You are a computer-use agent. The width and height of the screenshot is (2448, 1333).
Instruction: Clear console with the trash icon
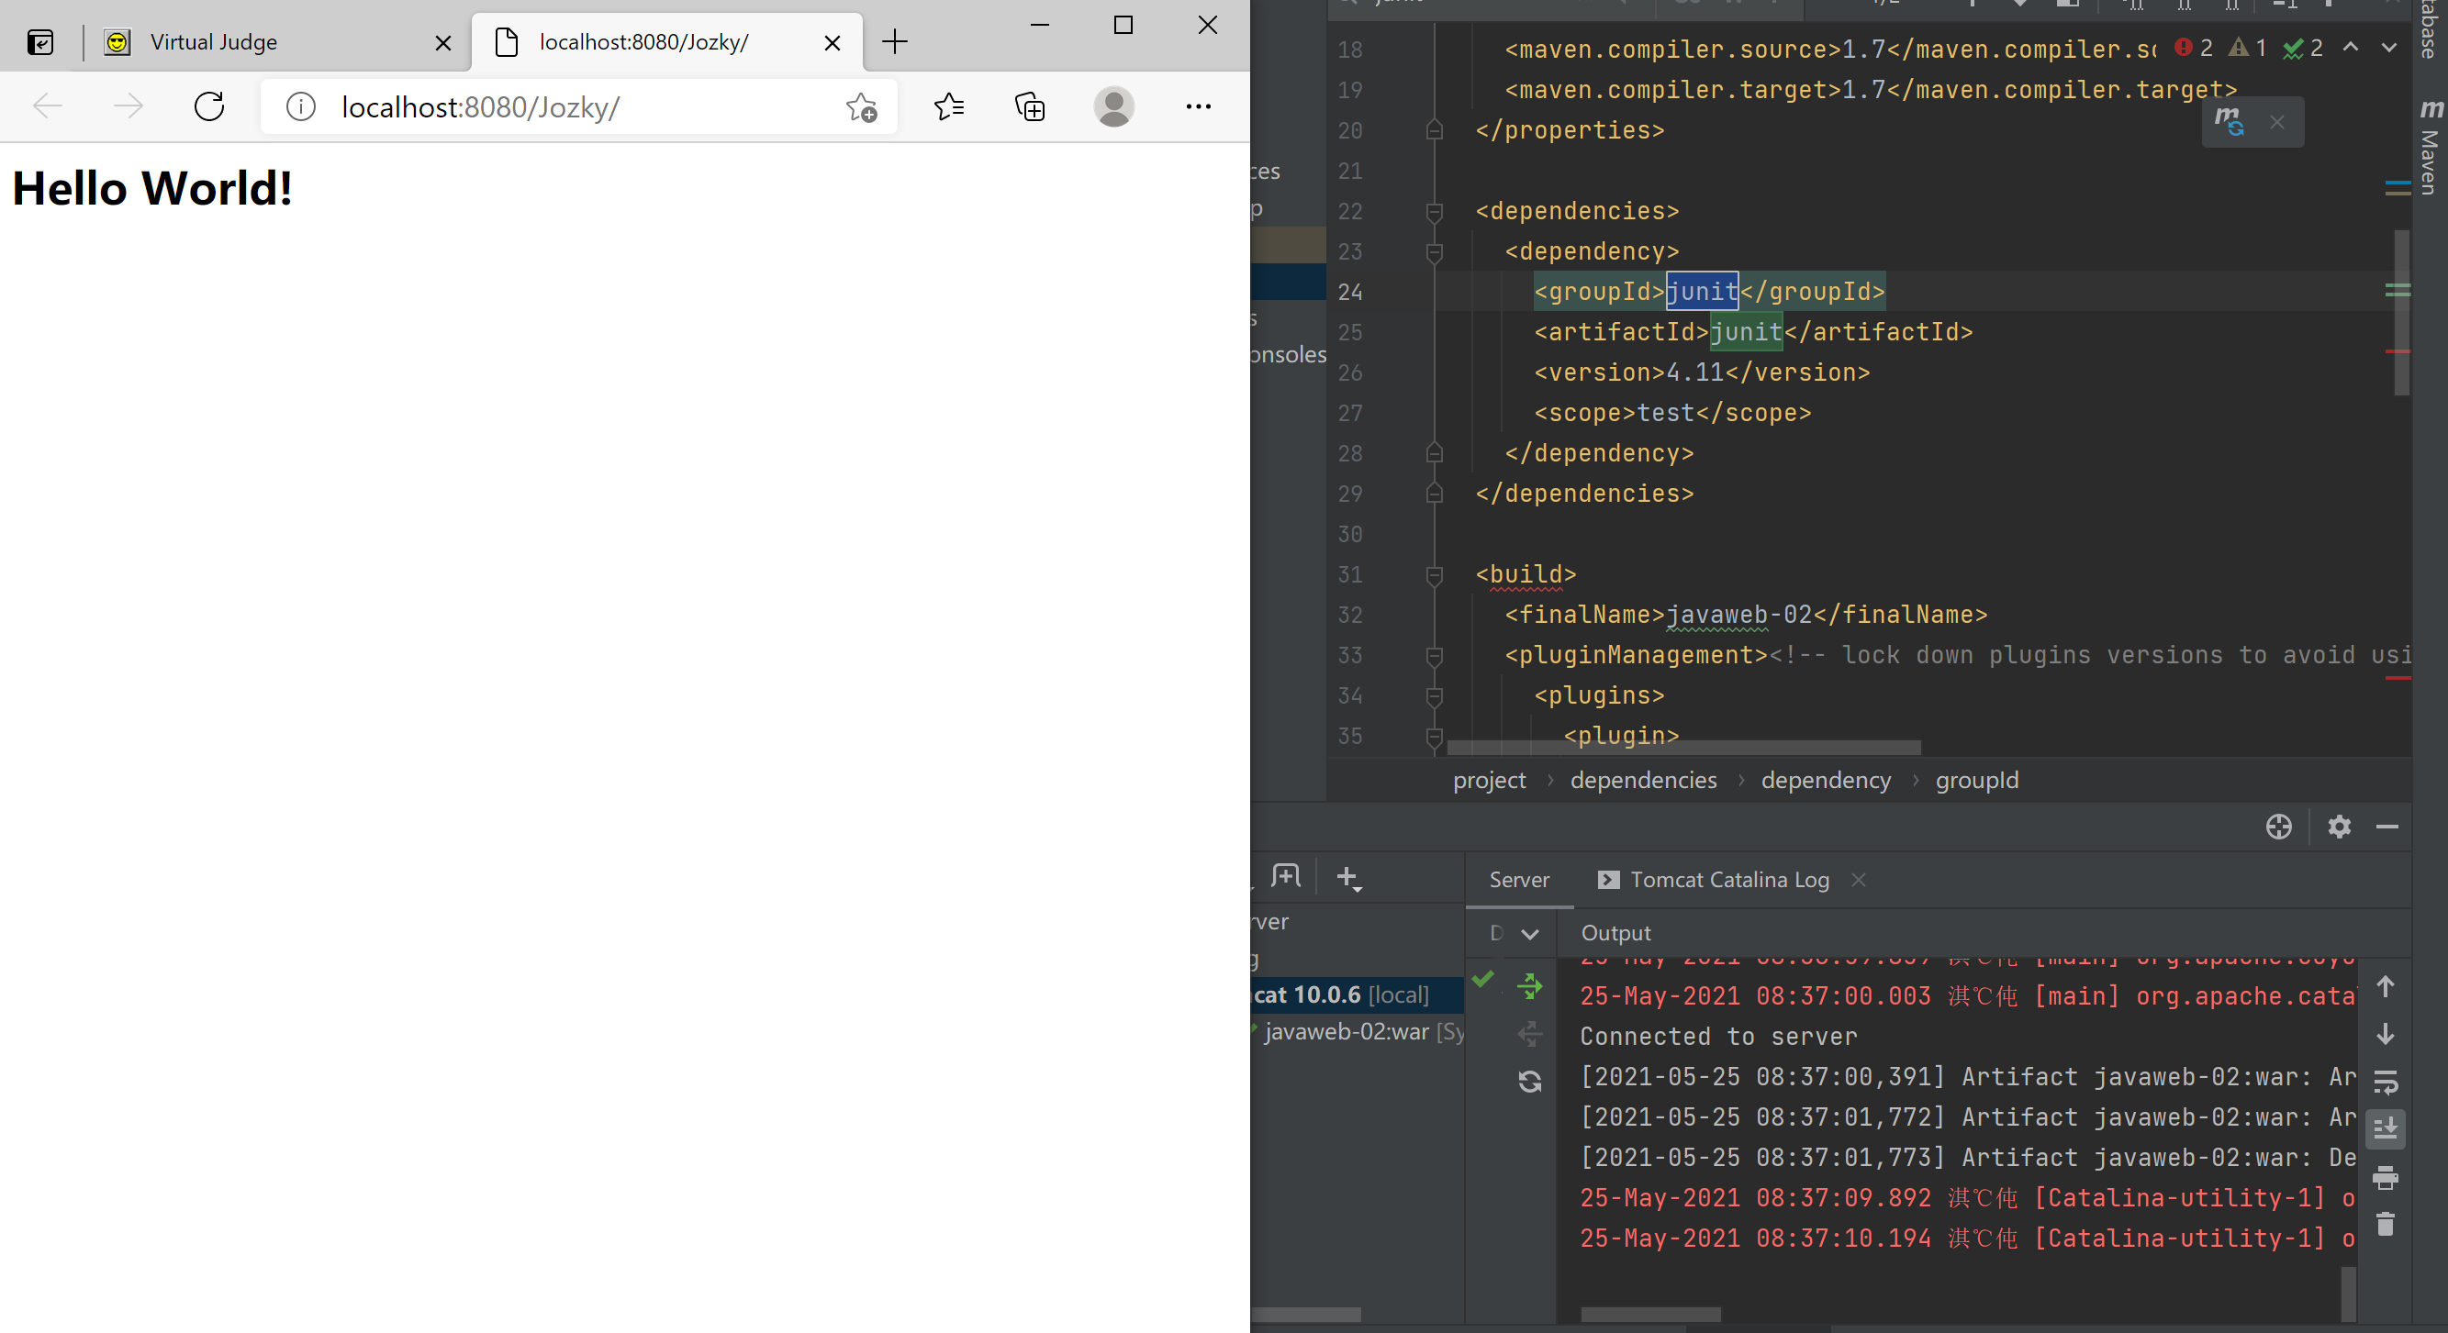[x=2385, y=1225]
